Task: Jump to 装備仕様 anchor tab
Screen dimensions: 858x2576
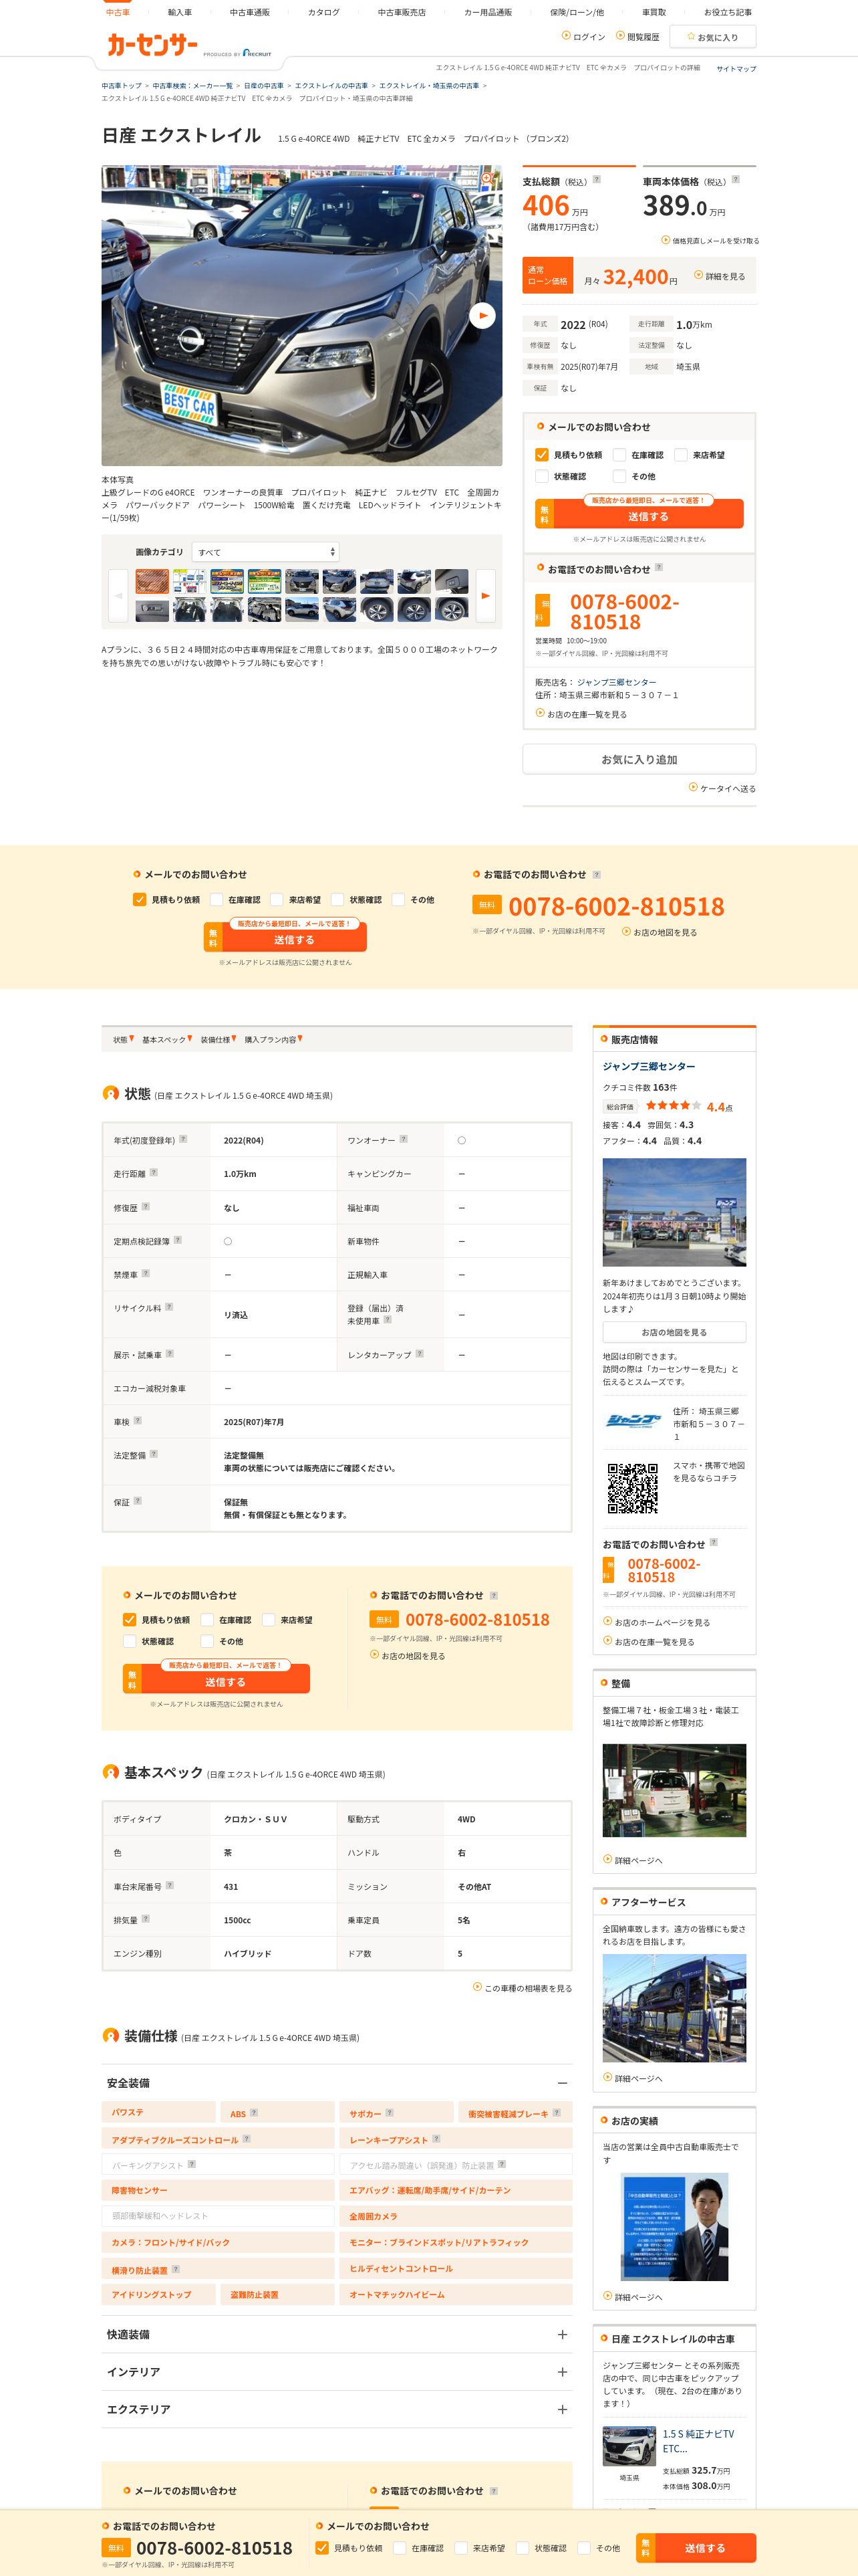Action: click(218, 1040)
